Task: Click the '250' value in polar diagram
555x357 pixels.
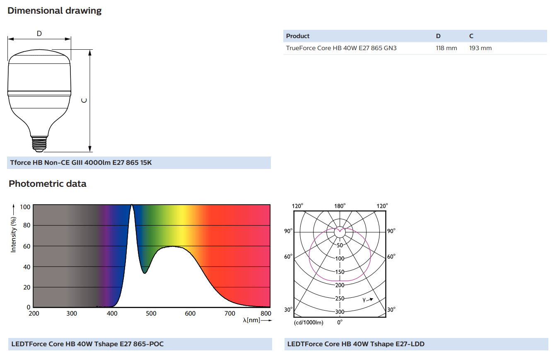Action: click(x=340, y=299)
